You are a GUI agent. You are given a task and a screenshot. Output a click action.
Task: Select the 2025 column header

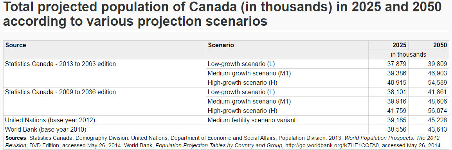[x=388, y=45]
